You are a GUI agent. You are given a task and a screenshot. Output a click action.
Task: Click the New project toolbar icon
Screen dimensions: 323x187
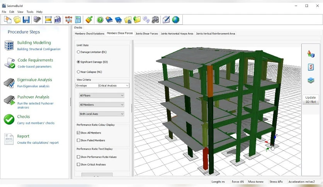tap(8, 20)
